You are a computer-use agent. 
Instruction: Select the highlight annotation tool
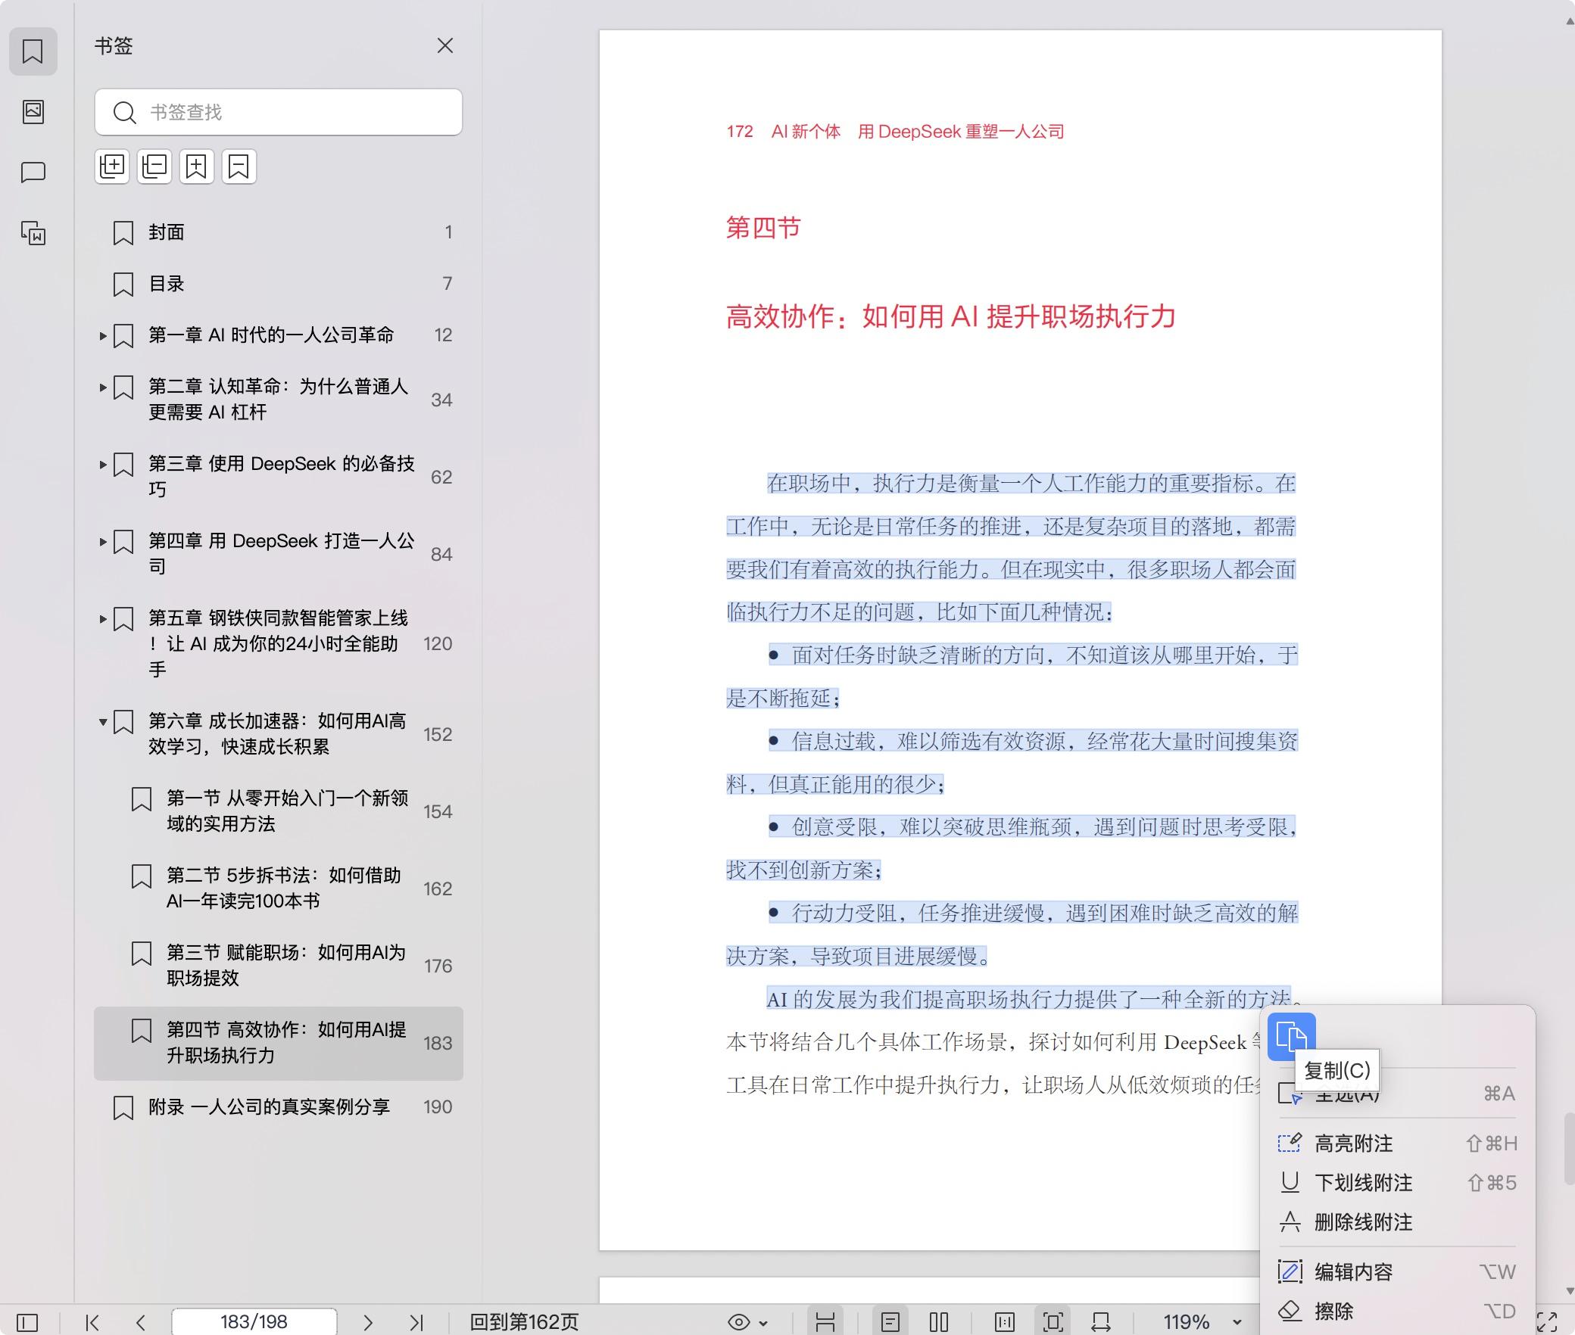[x=1355, y=1143]
